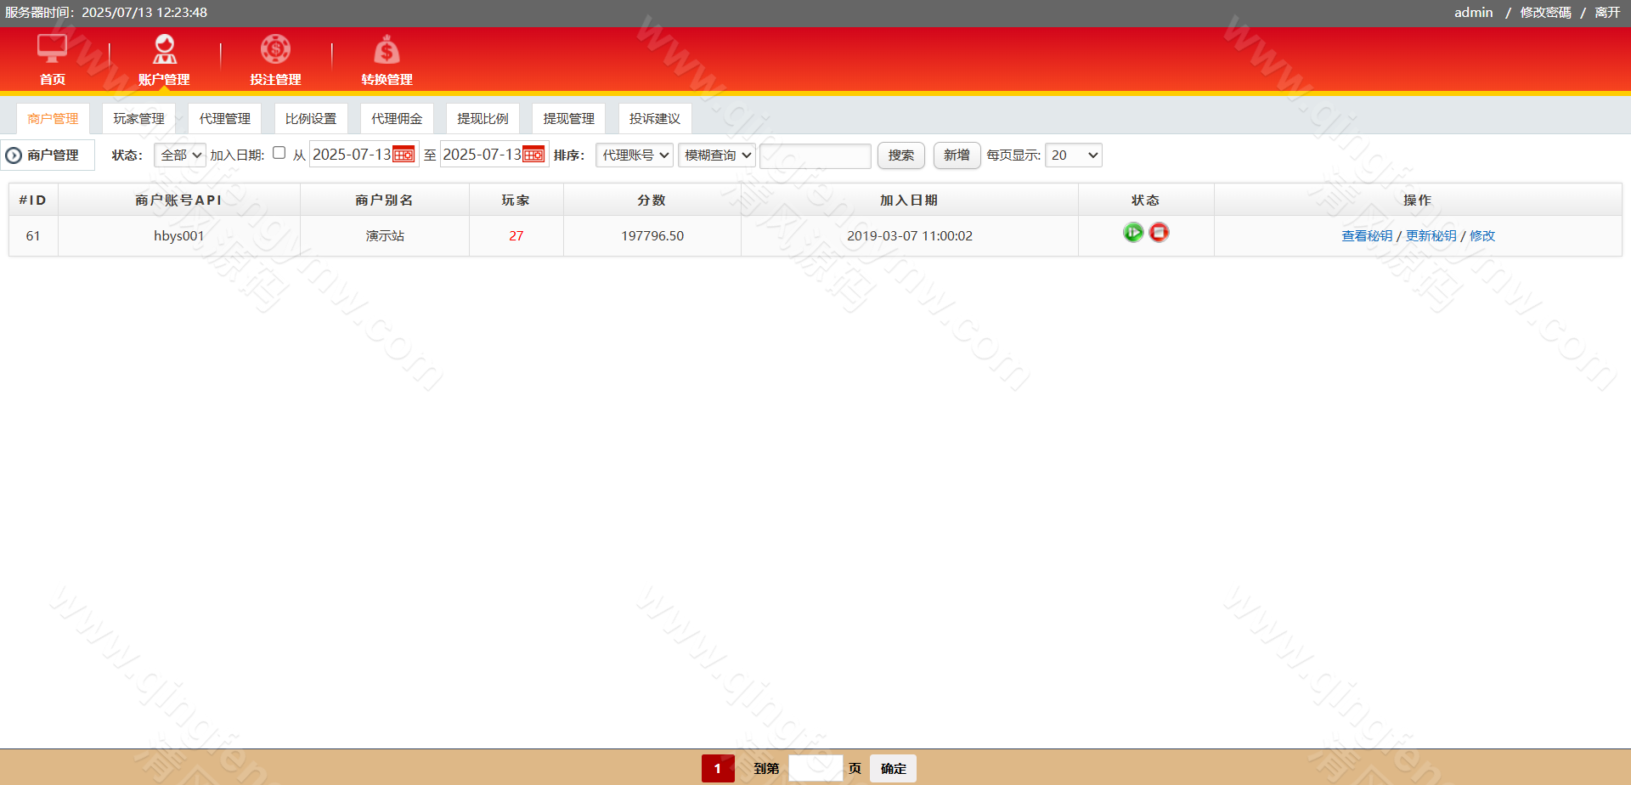Open calendar picker for end date
This screenshot has width=1631, height=785.
pos(533,155)
